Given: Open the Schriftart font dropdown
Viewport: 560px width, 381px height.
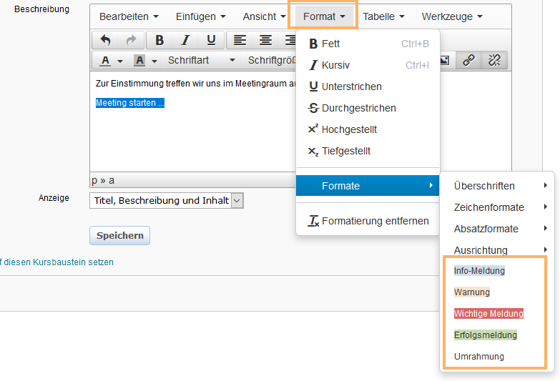Looking at the screenshot, I should [201, 60].
